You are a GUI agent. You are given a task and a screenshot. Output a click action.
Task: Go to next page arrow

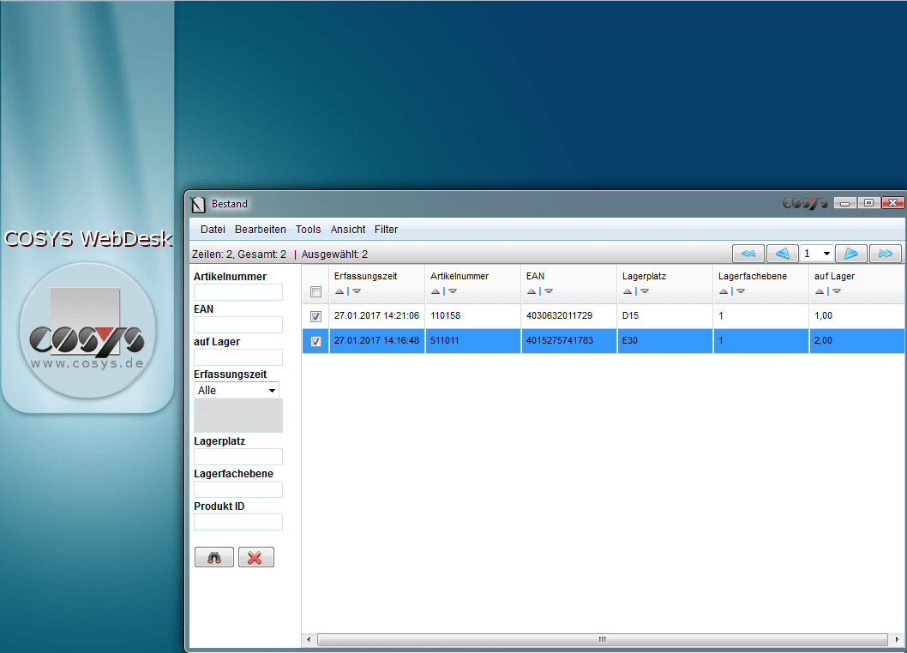pos(850,254)
